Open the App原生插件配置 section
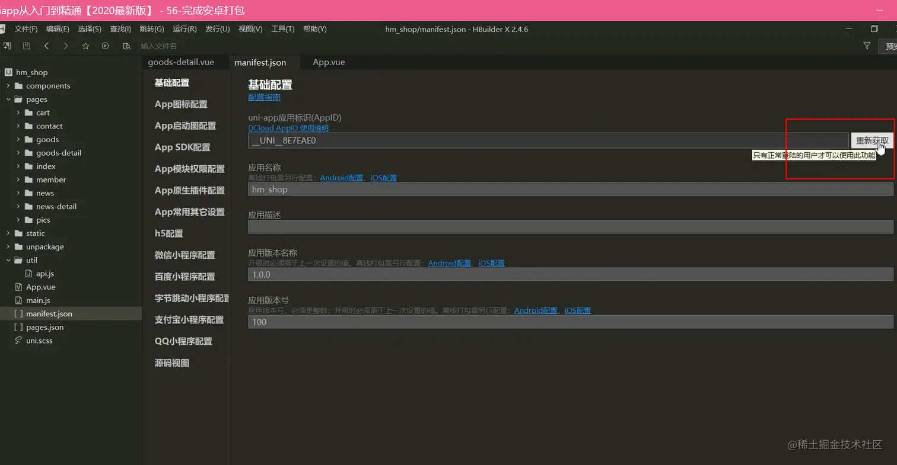 pos(190,190)
